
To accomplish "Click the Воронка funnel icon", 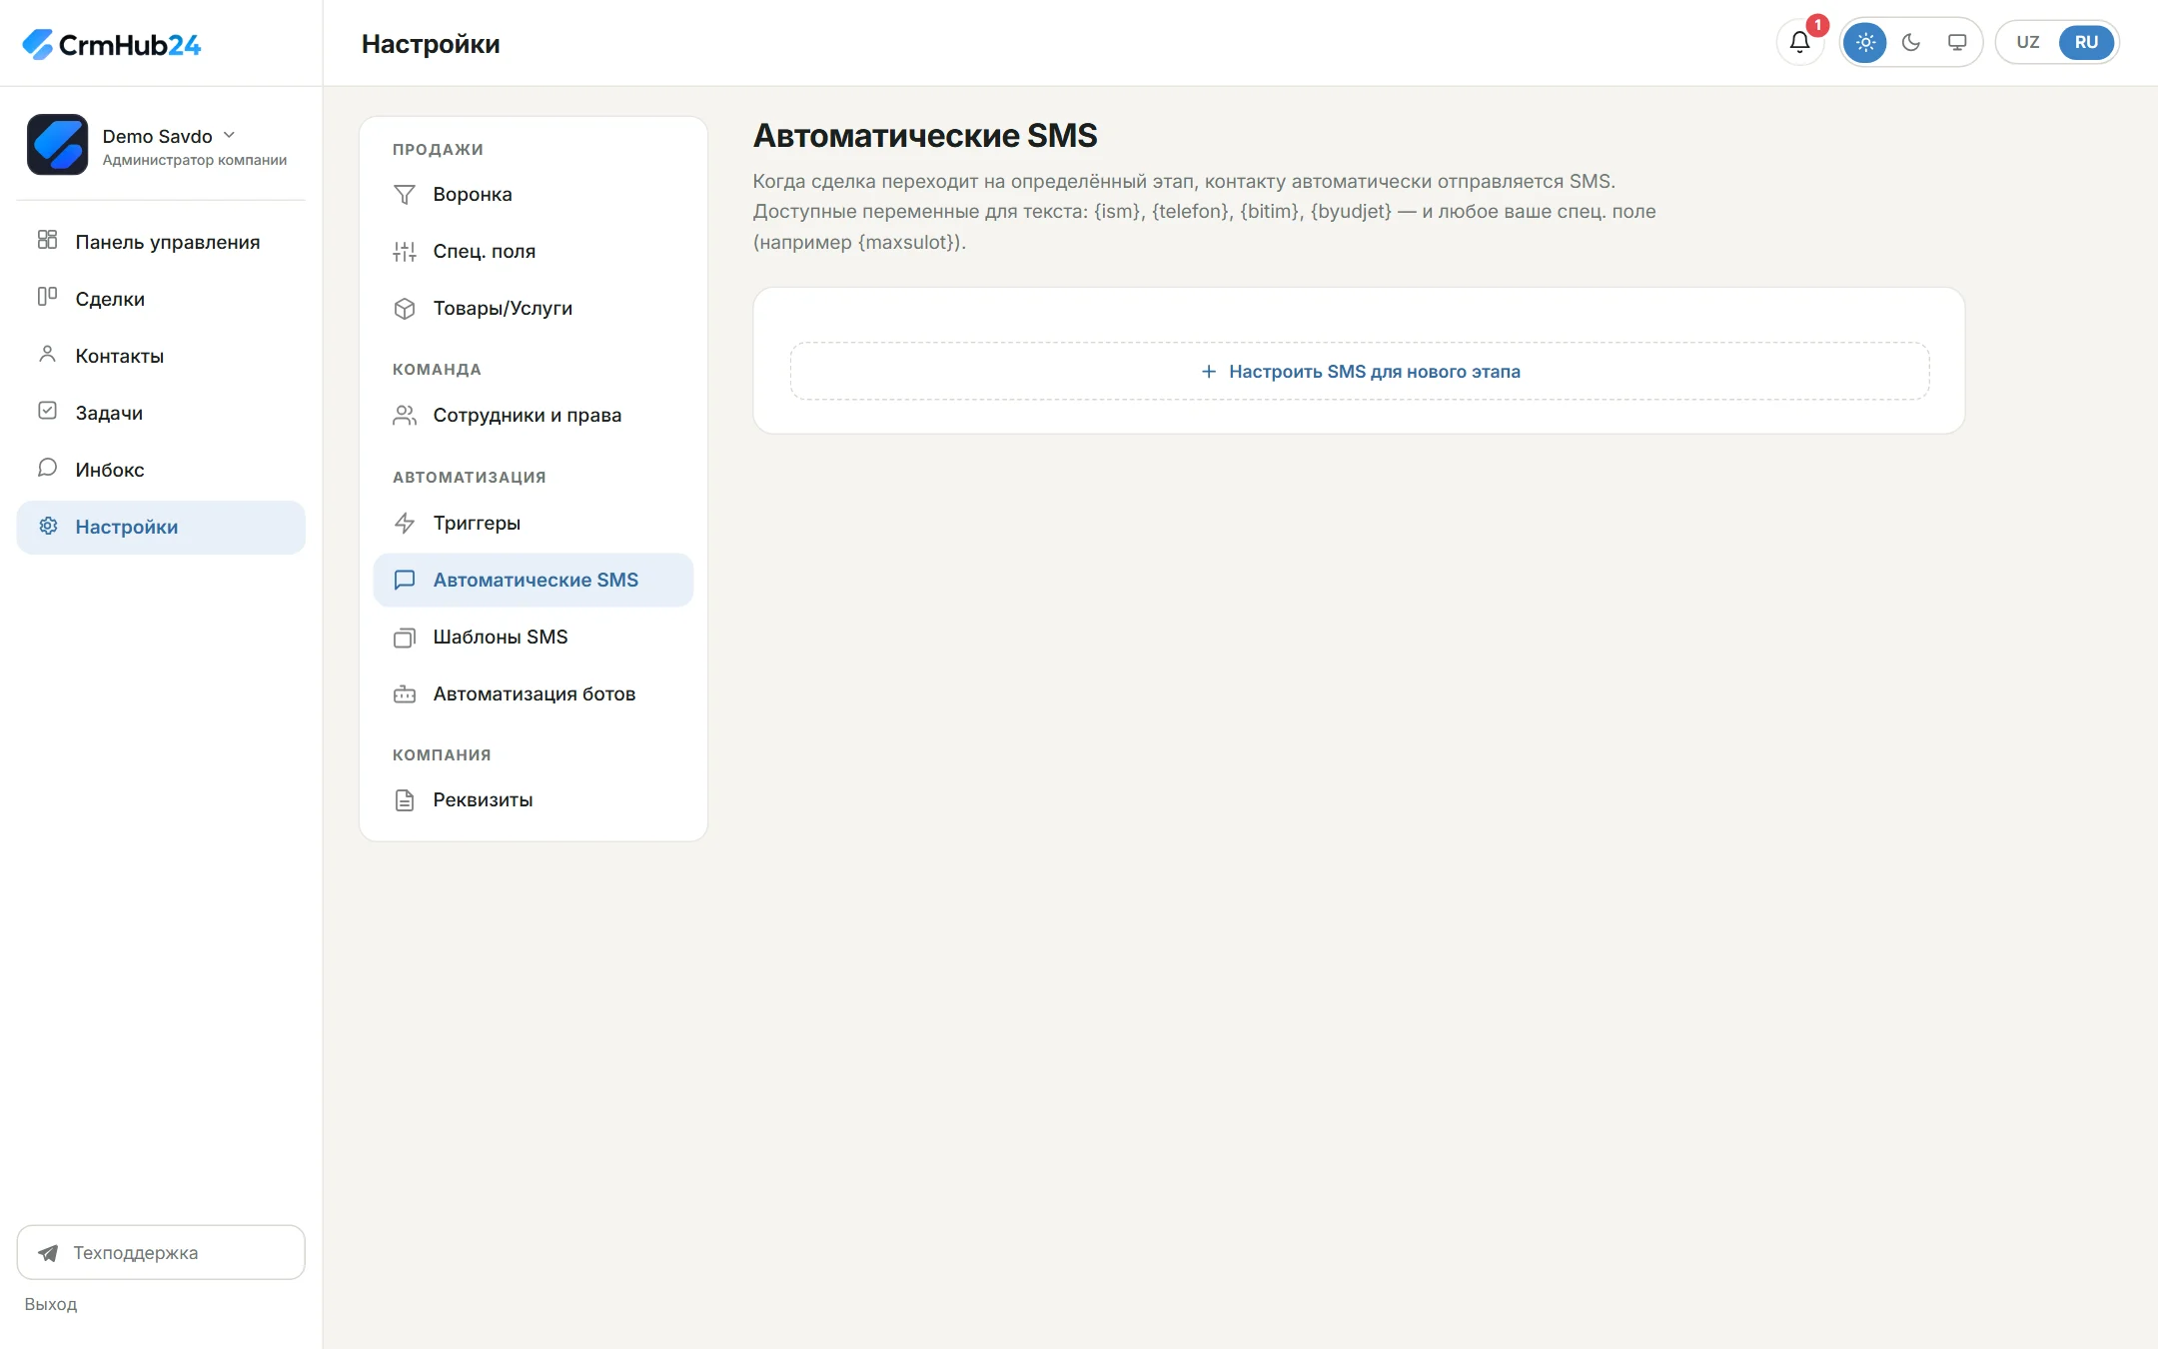I will click(405, 195).
